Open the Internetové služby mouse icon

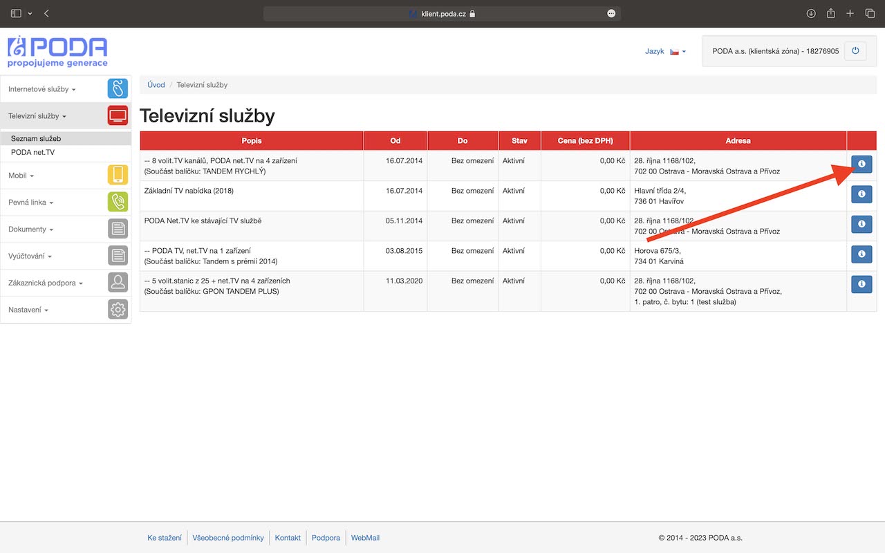pos(118,89)
